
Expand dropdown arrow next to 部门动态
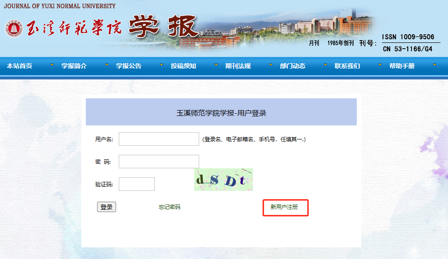325,65
